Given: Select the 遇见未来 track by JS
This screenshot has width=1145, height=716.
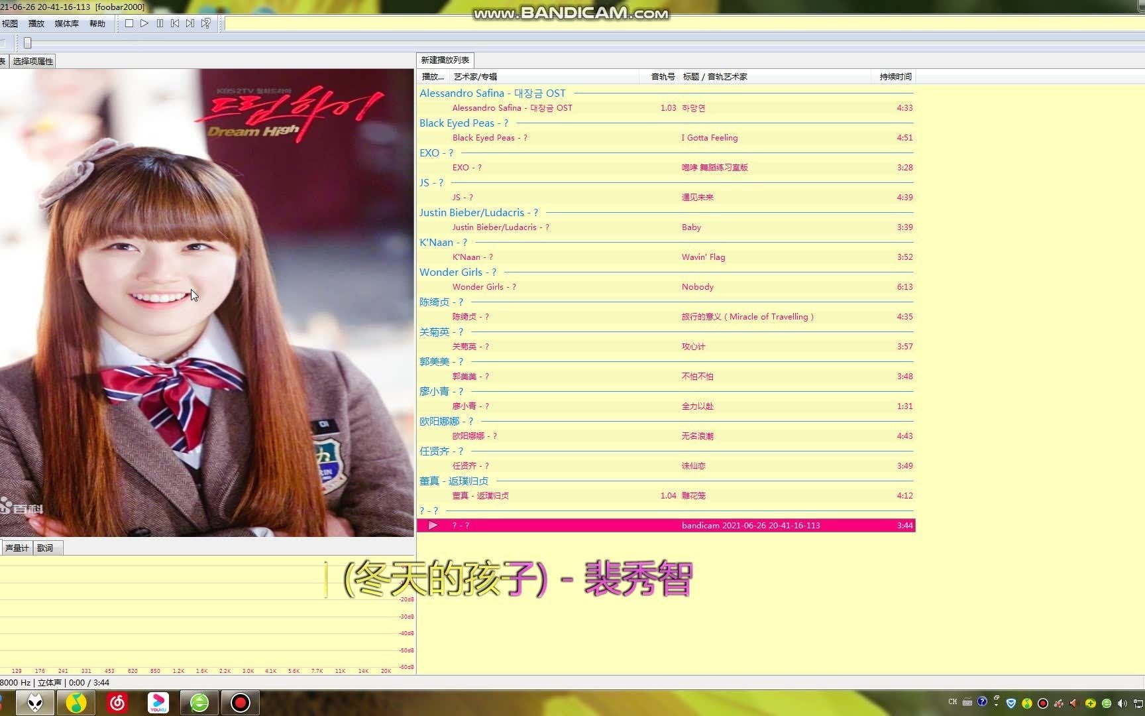Looking at the screenshot, I should (x=666, y=198).
